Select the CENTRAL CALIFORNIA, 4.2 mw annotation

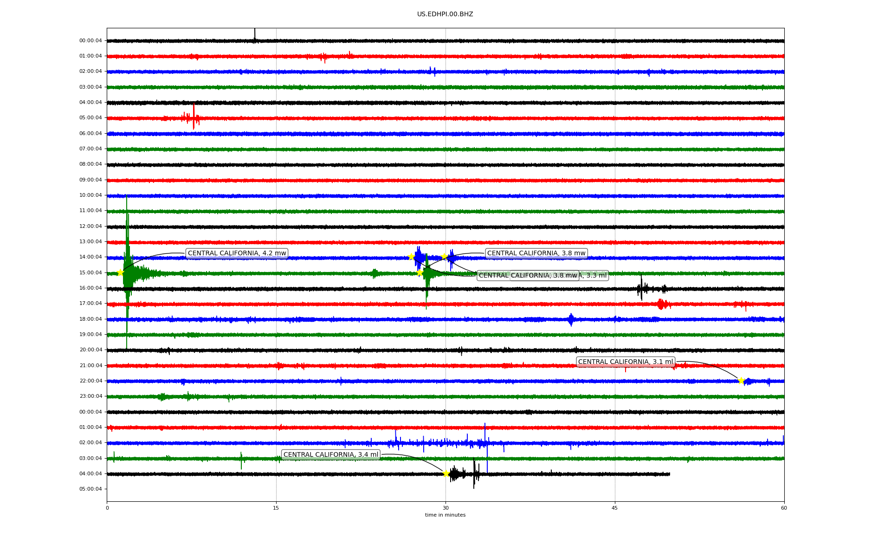pos(237,253)
